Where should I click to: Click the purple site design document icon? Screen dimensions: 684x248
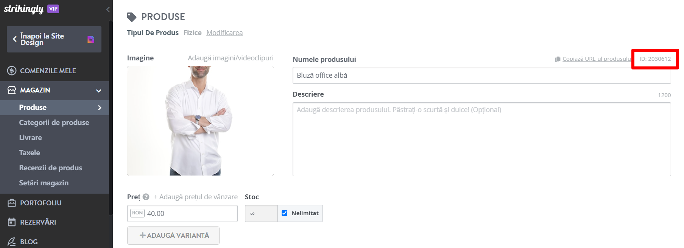[x=91, y=39]
